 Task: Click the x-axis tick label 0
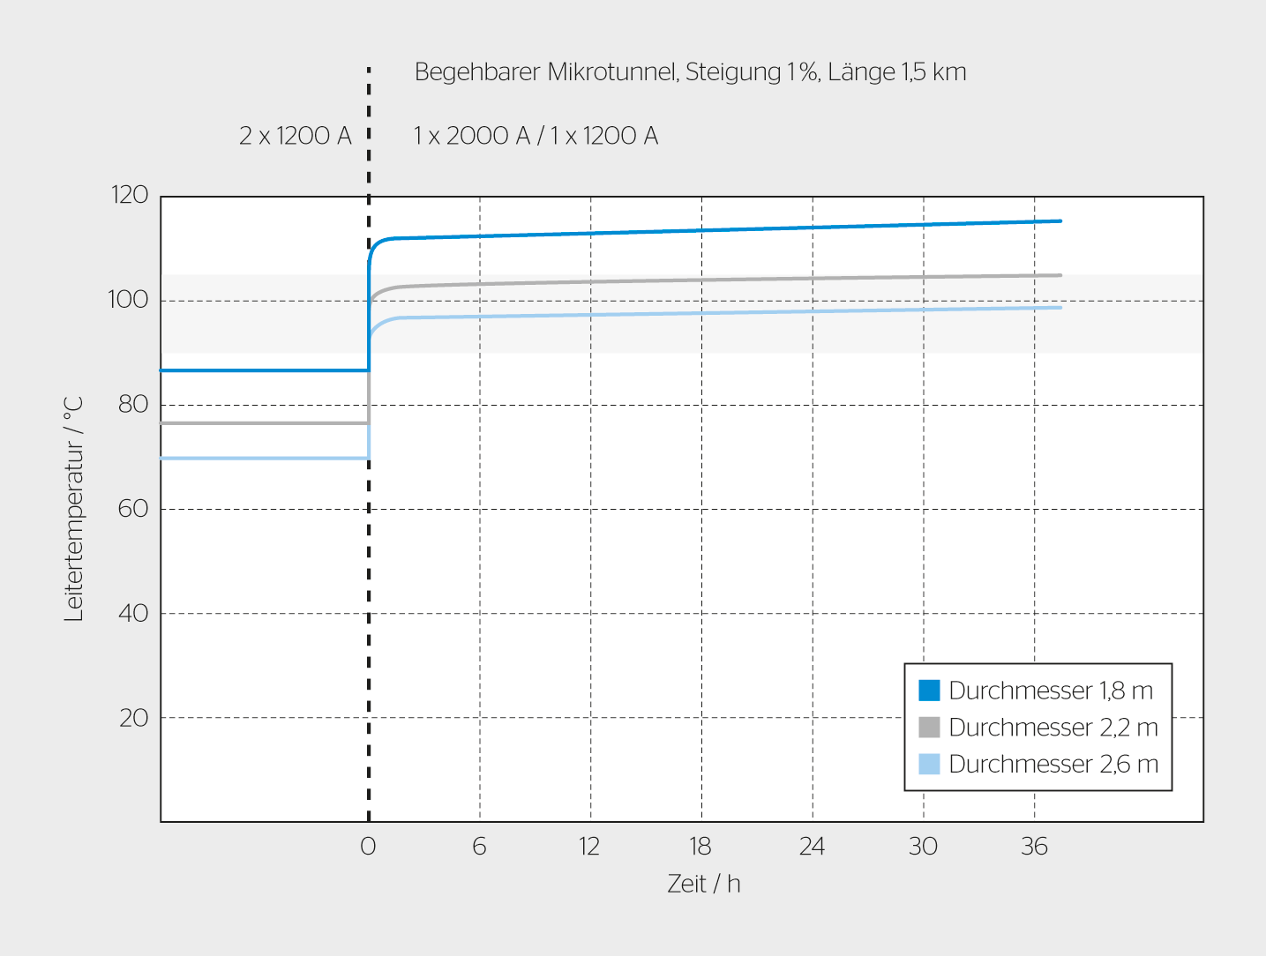[368, 847]
